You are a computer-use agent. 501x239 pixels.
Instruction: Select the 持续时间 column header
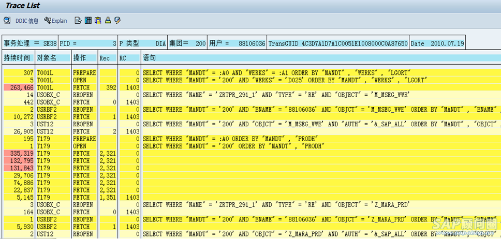click(17, 57)
